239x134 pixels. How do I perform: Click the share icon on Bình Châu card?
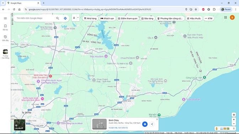(152, 124)
